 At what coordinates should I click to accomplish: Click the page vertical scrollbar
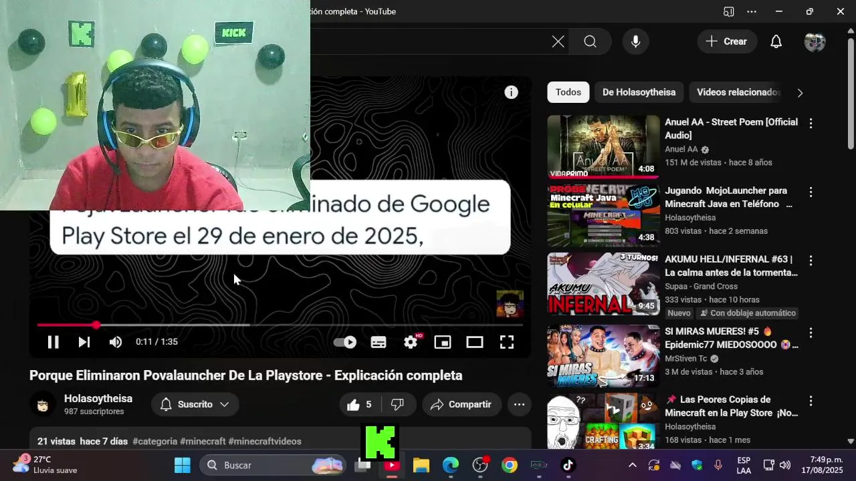tap(851, 94)
